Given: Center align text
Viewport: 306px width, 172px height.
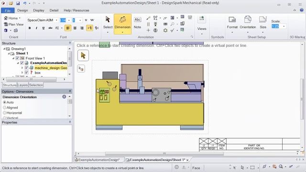Looking at the screenshot, I should pyautogui.click(x=75, y=28).
